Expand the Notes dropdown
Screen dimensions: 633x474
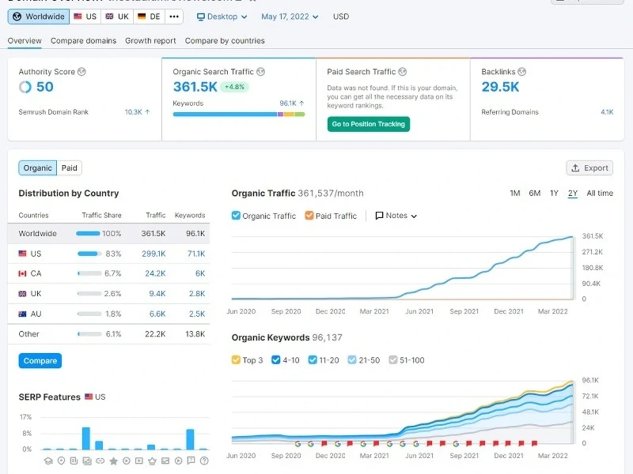click(x=396, y=216)
